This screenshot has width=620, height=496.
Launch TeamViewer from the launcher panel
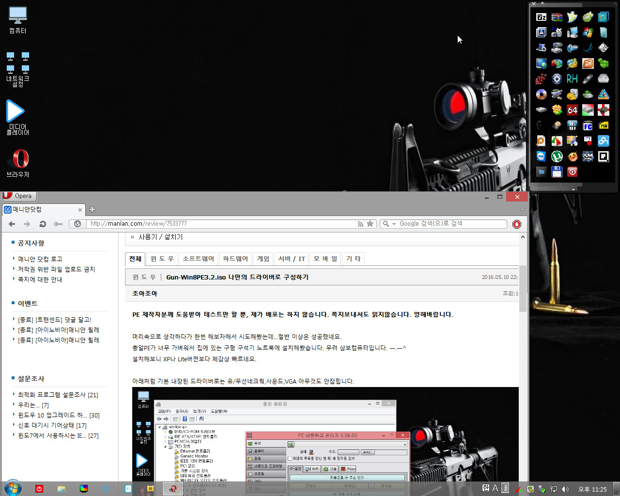pyautogui.click(x=541, y=156)
